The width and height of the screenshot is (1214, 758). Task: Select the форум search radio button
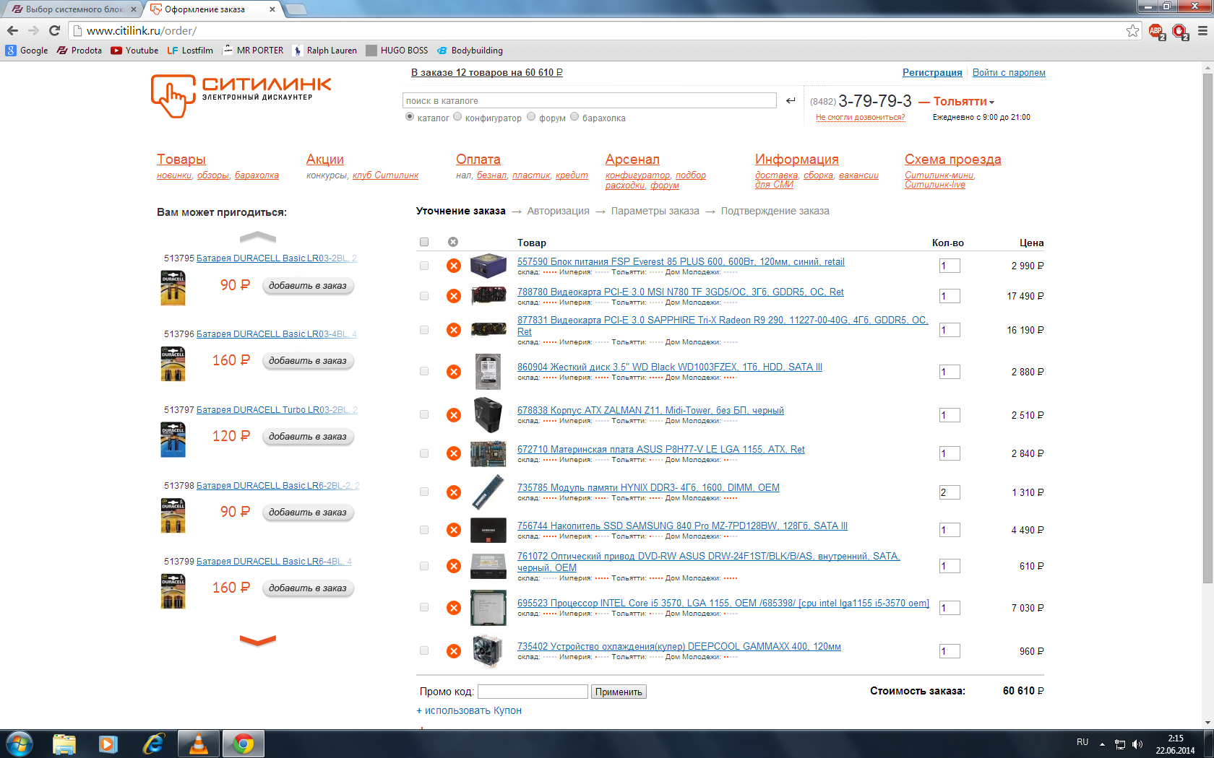531,117
